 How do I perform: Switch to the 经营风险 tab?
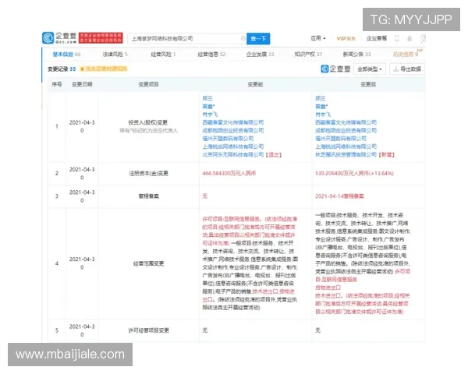163,54
